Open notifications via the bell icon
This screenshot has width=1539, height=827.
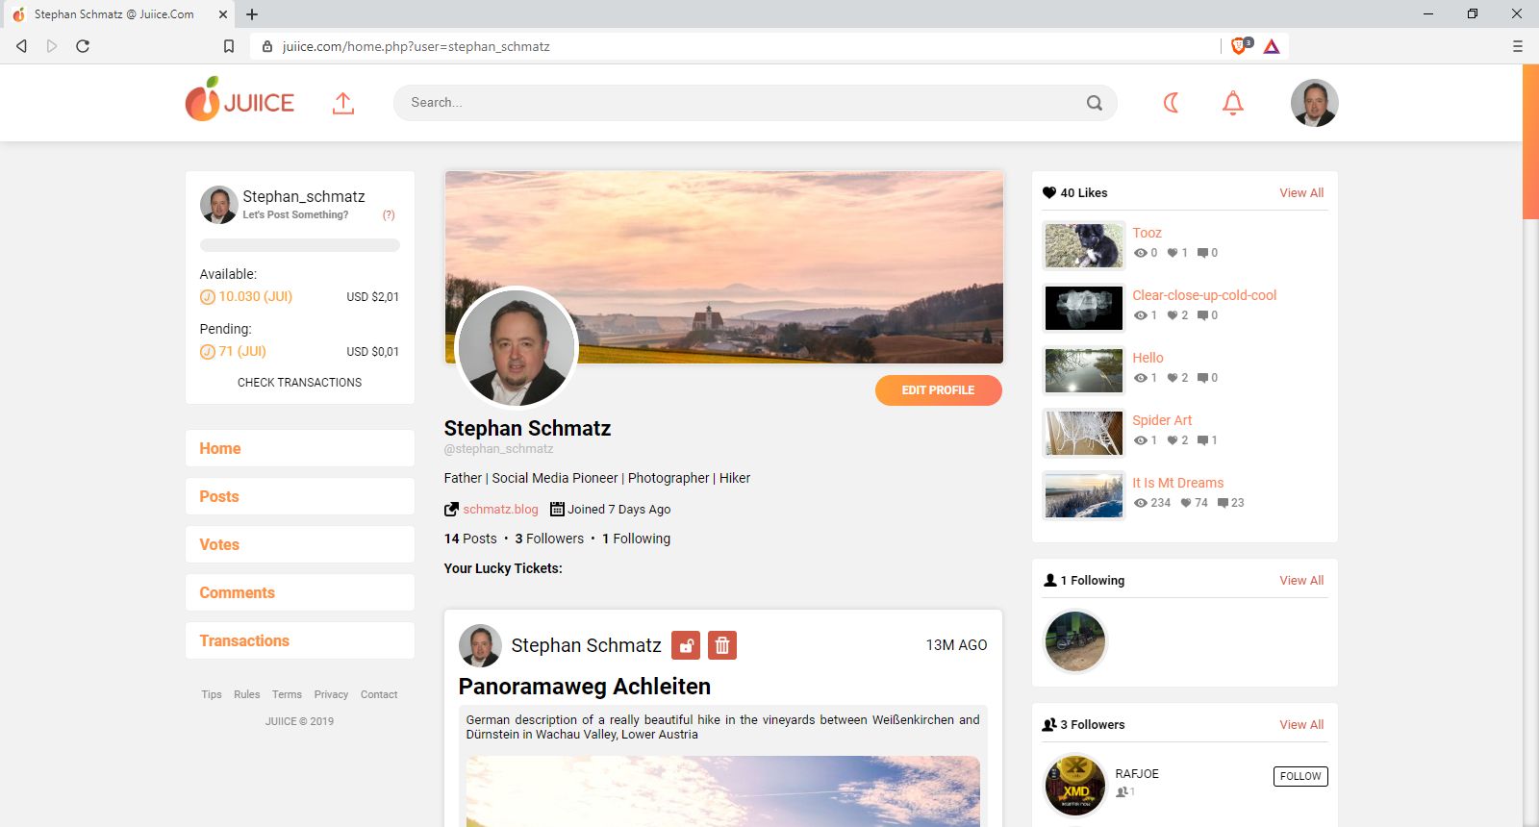1233,103
